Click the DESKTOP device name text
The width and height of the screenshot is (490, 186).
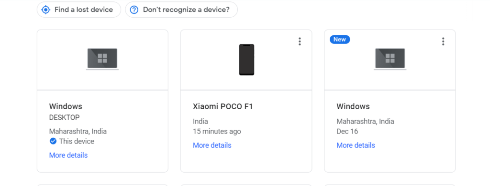[x=65, y=117]
